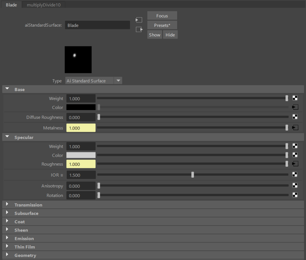This screenshot has width=306, height=260.
Task: Open the Presets* button
Action: [x=162, y=25]
